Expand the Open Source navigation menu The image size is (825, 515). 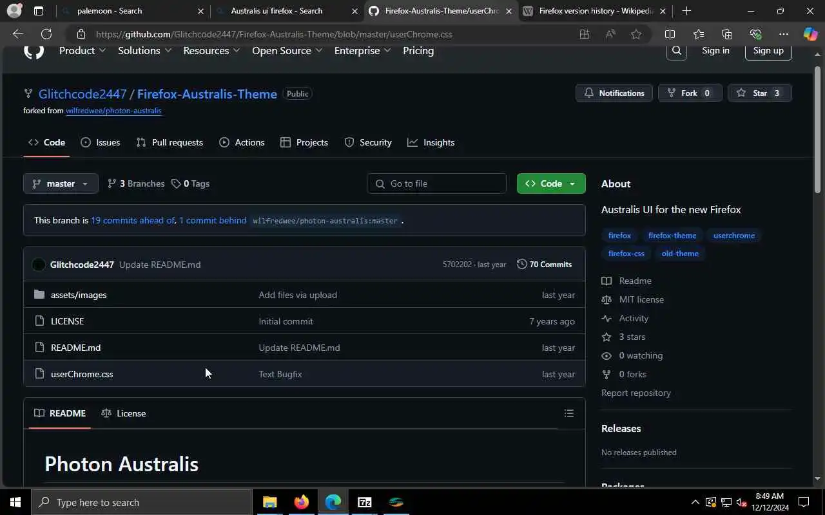287,51
